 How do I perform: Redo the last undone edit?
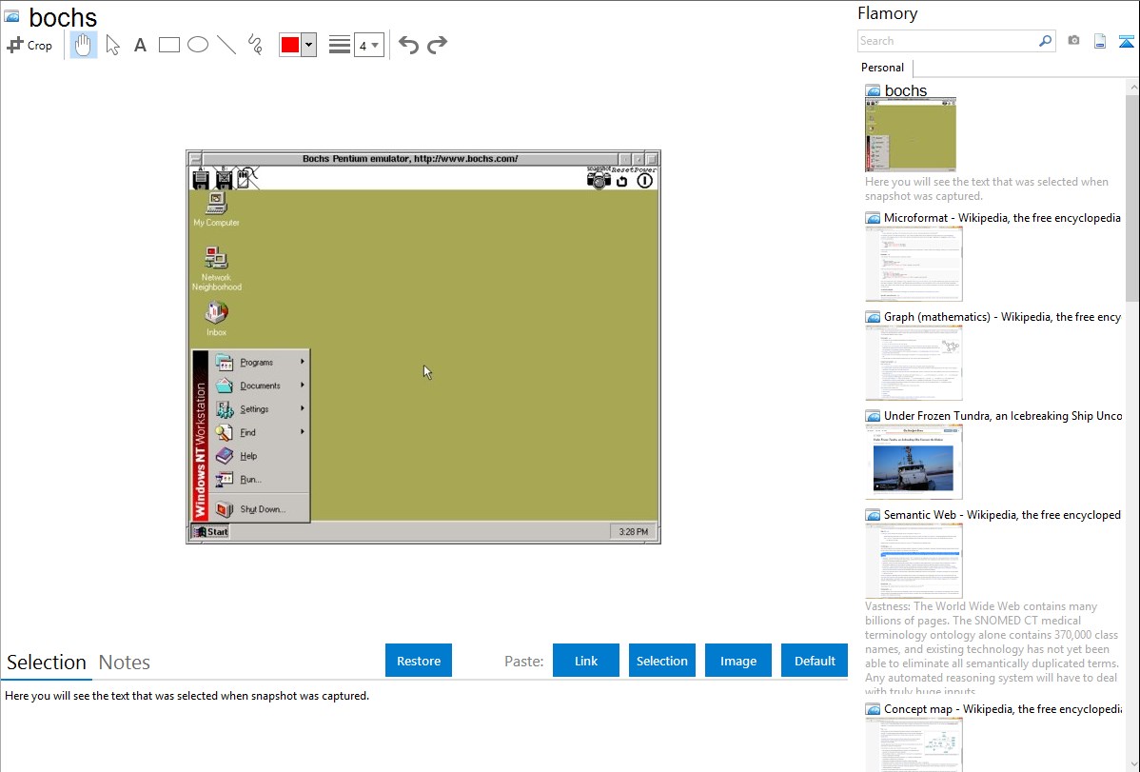[x=437, y=45]
